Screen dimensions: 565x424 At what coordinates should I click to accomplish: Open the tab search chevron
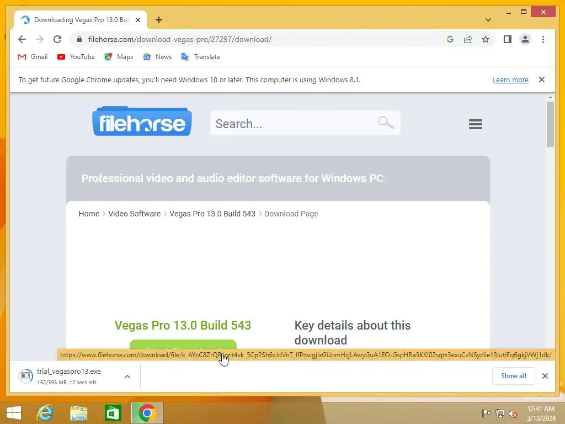coord(488,20)
